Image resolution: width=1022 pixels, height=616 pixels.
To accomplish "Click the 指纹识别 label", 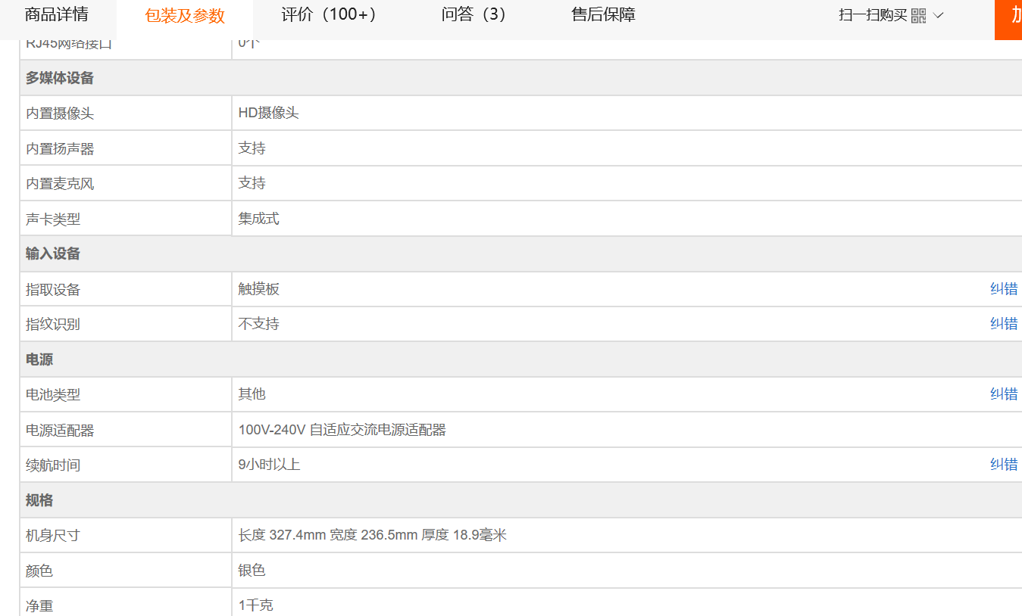I will click(x=53, y=325).
